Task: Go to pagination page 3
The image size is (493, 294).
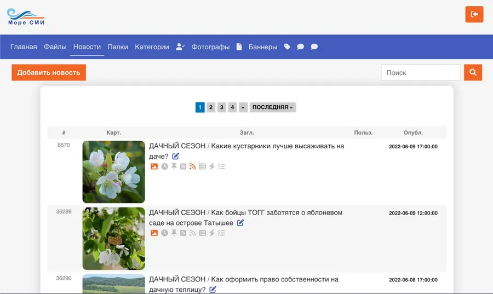Action: tap(222, 107)
